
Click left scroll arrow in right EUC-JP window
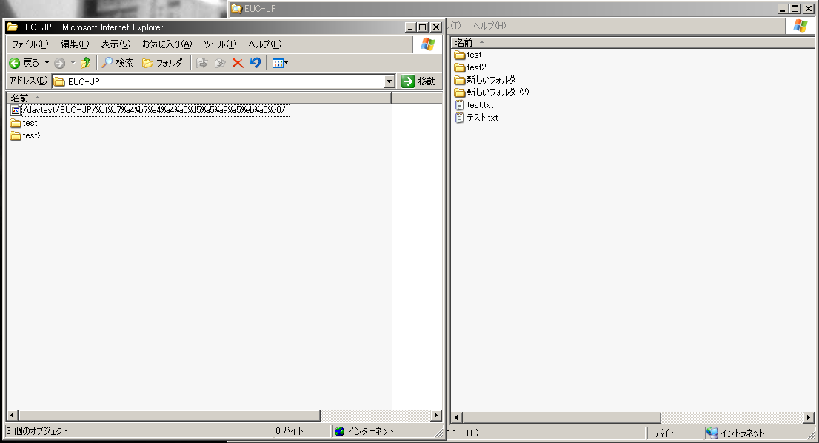(457, 417)
